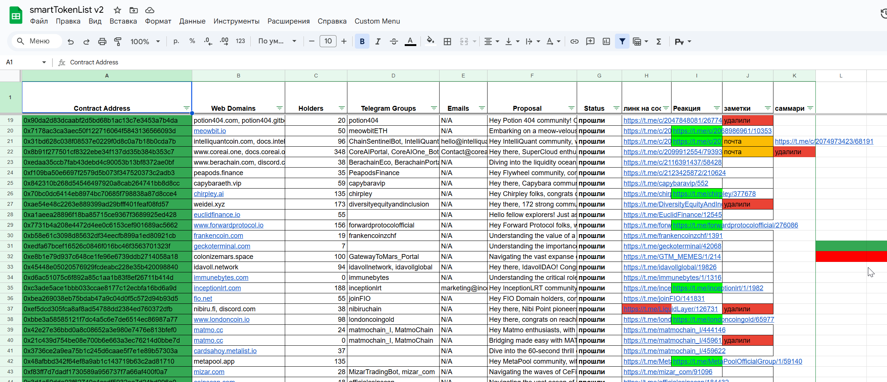
Task: Open the Custom Menu
Action: (377, 21)
